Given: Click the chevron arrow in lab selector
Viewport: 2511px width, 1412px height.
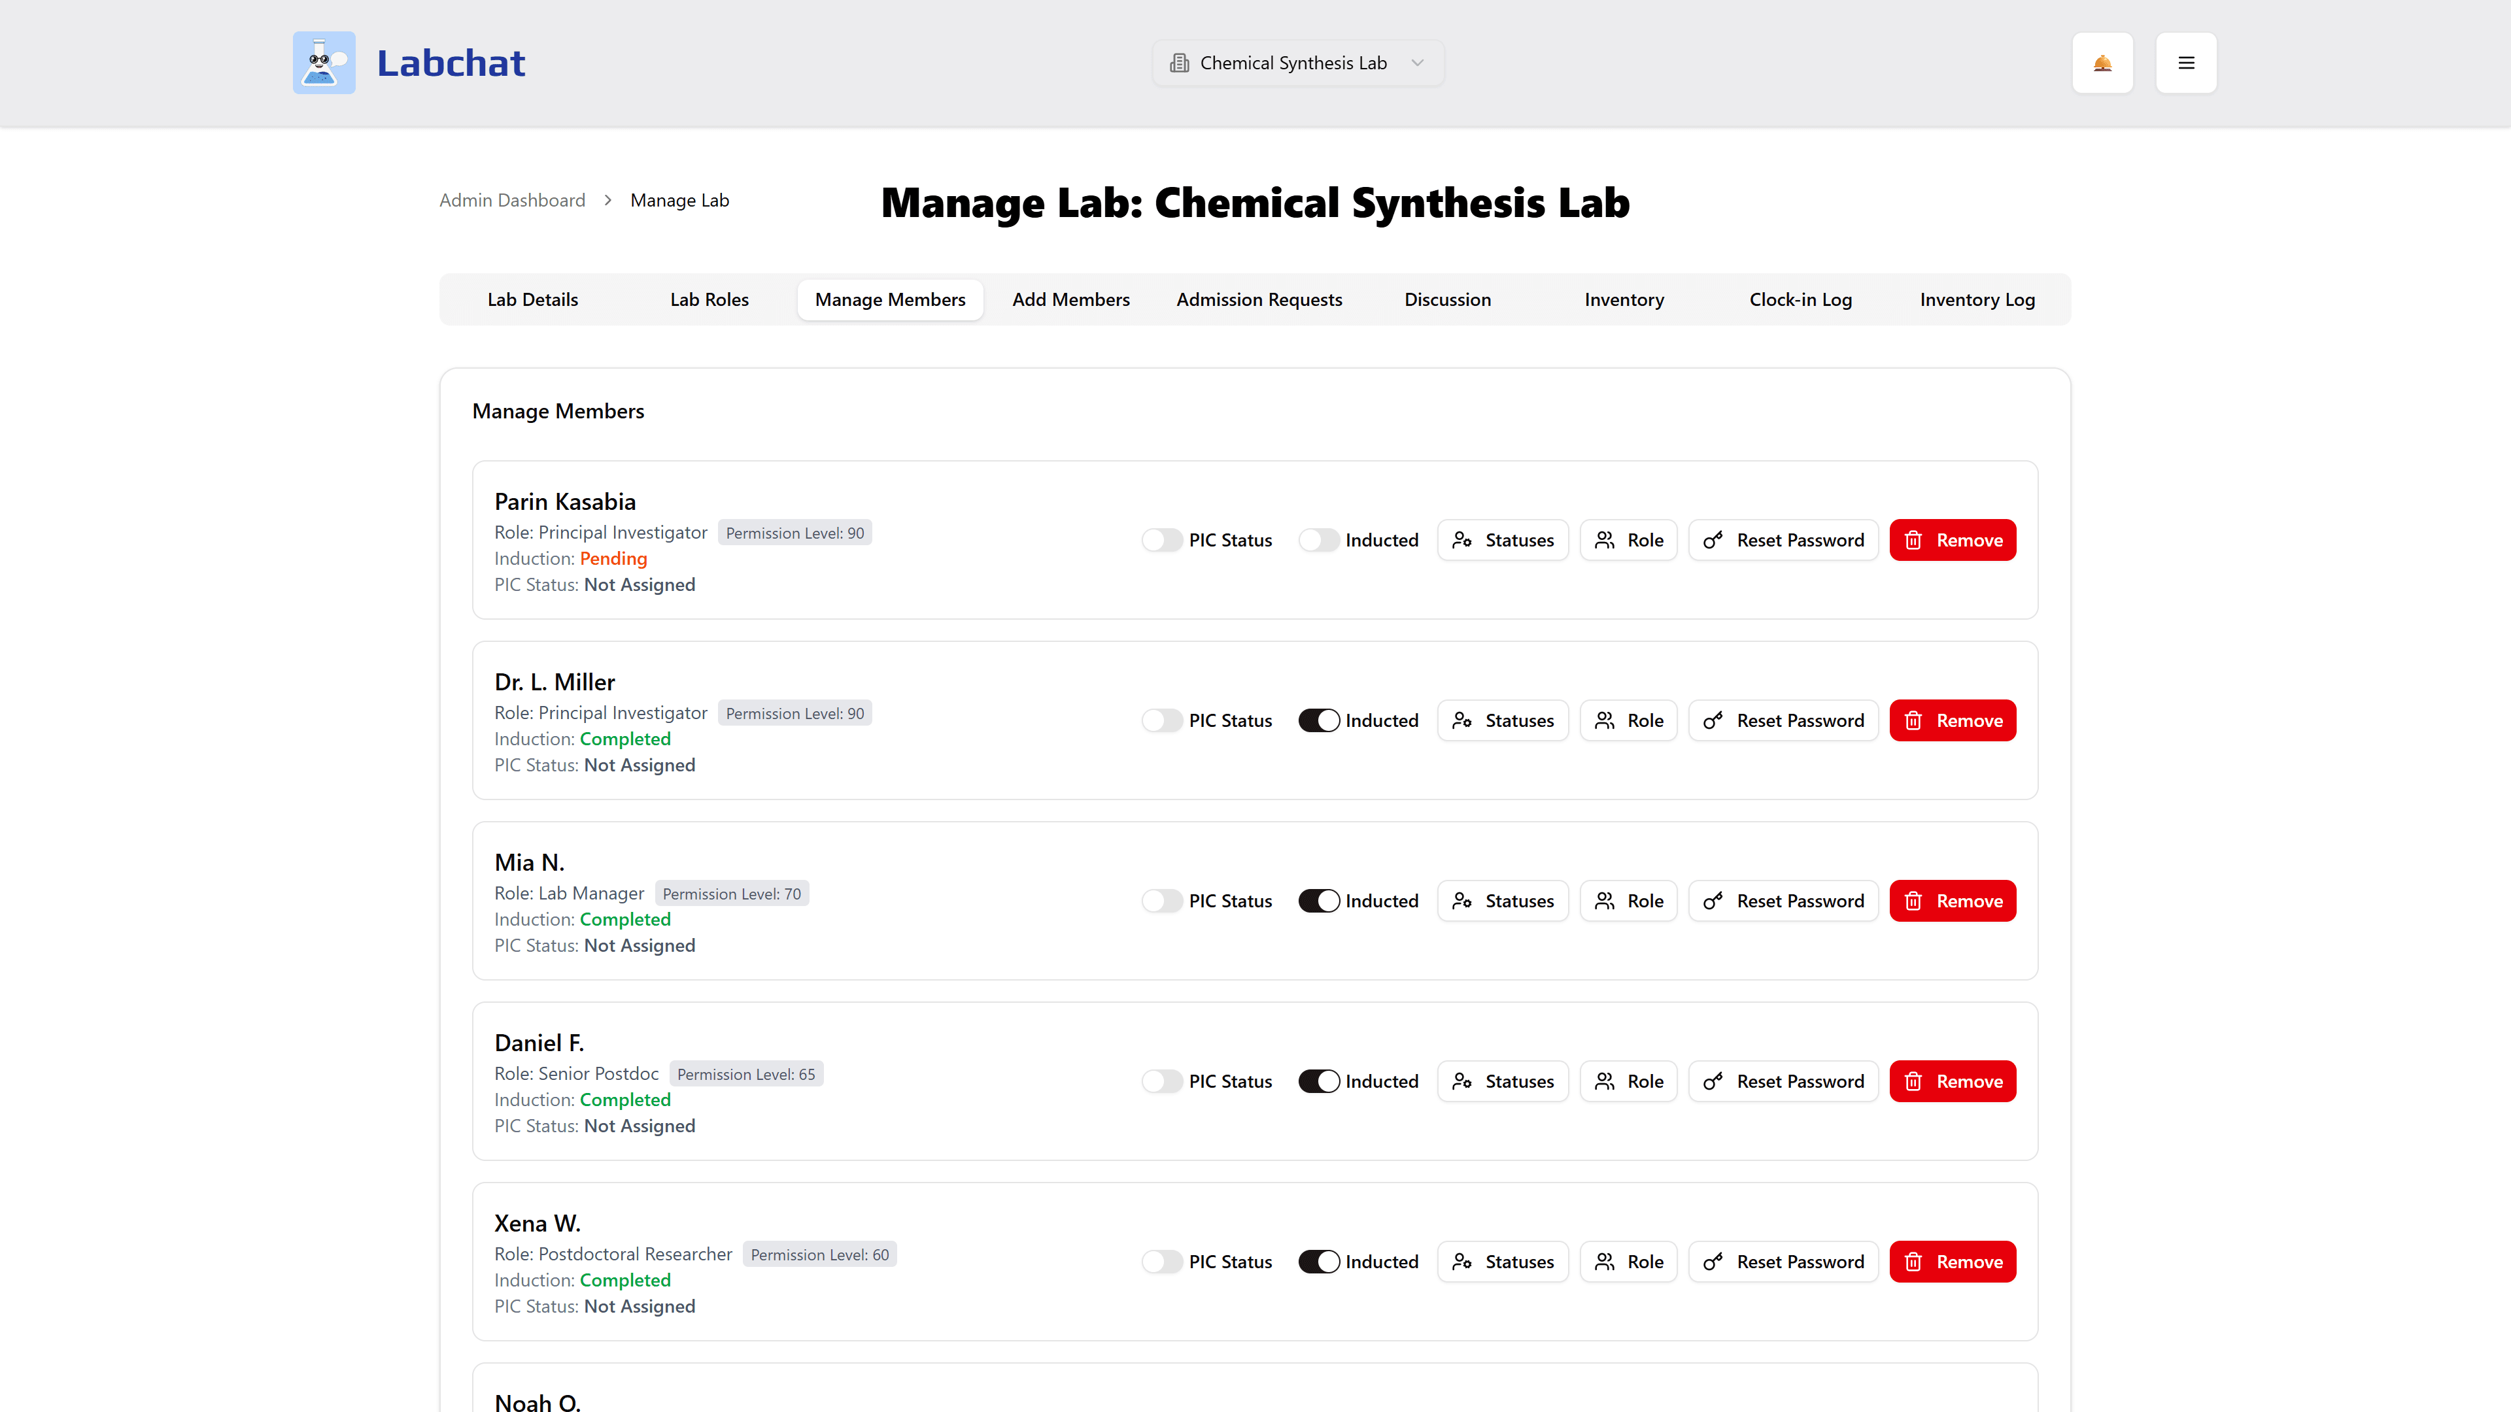Looking at the screenshot, I should click(1417, 63).
